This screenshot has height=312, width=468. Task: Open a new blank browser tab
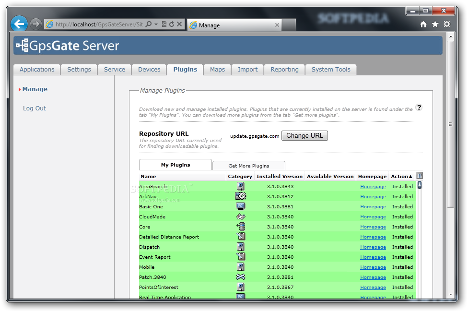click(289, 25)
